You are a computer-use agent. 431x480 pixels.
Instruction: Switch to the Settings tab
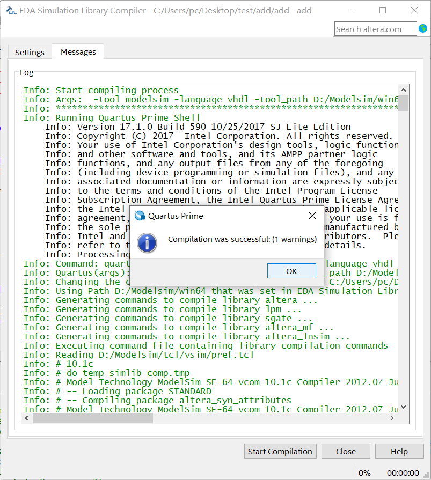click(x=30, y=53)
